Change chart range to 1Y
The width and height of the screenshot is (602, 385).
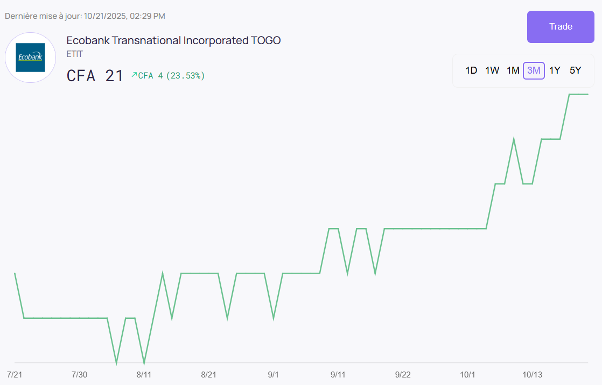pyautogui.click(x=555, y=70)
